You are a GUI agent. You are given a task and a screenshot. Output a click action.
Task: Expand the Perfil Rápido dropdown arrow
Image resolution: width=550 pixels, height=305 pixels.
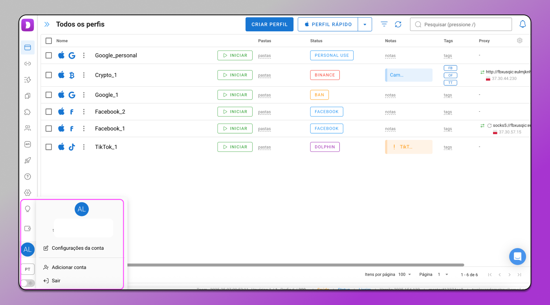(x=365, y=24)
